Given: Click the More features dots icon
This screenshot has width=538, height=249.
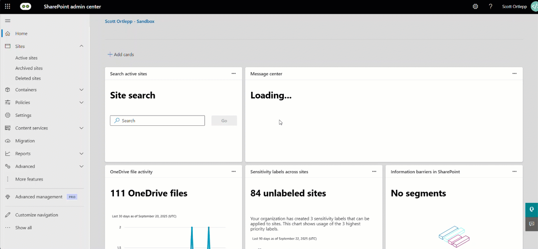Looking at the screenshot, I should coord(8,179).
